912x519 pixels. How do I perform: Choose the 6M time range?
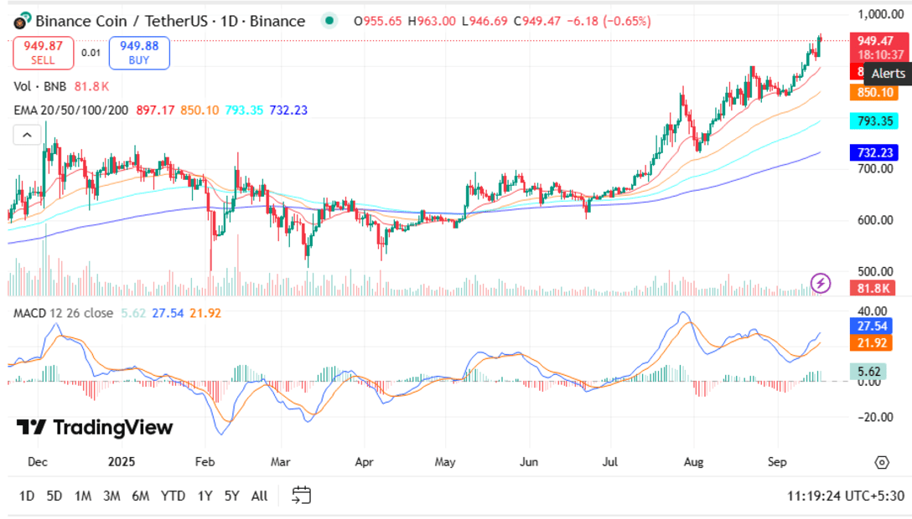(141, 496)
